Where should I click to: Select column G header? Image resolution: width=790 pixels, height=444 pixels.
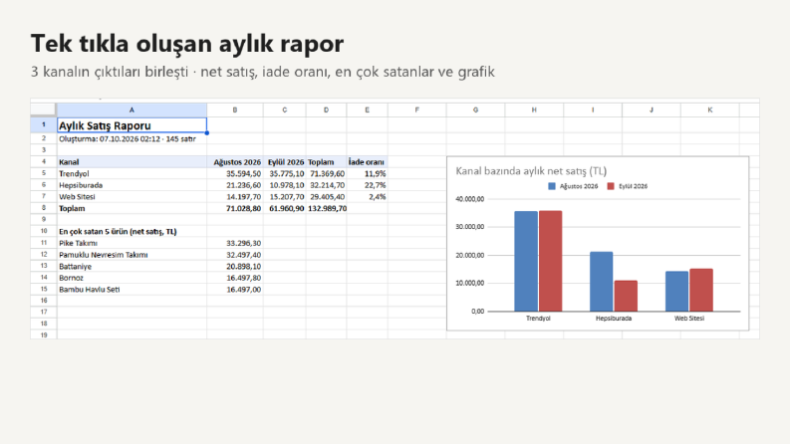[x=475, y=110]
